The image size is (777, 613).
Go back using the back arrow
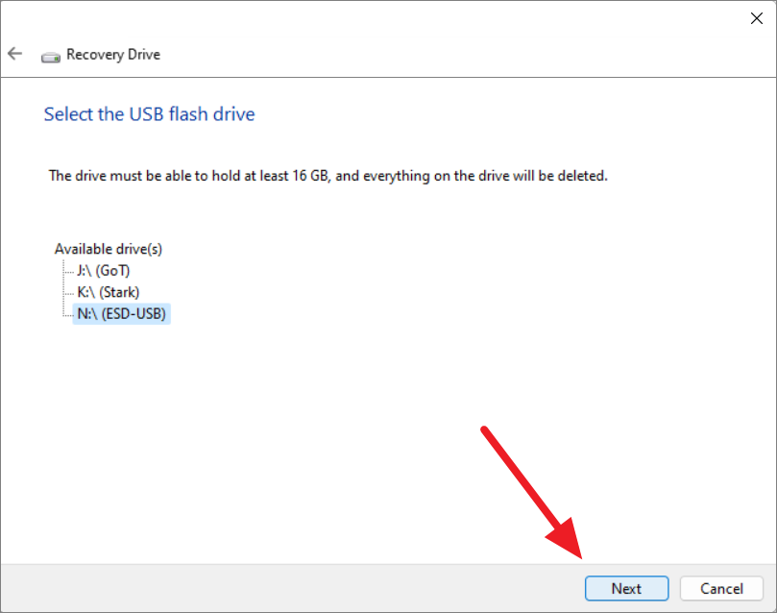(x=14, y=54)
